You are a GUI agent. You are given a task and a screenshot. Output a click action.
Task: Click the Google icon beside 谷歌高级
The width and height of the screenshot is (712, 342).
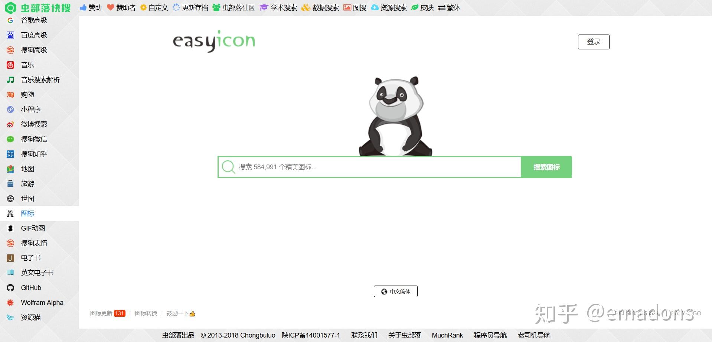(x=10, y=20)
